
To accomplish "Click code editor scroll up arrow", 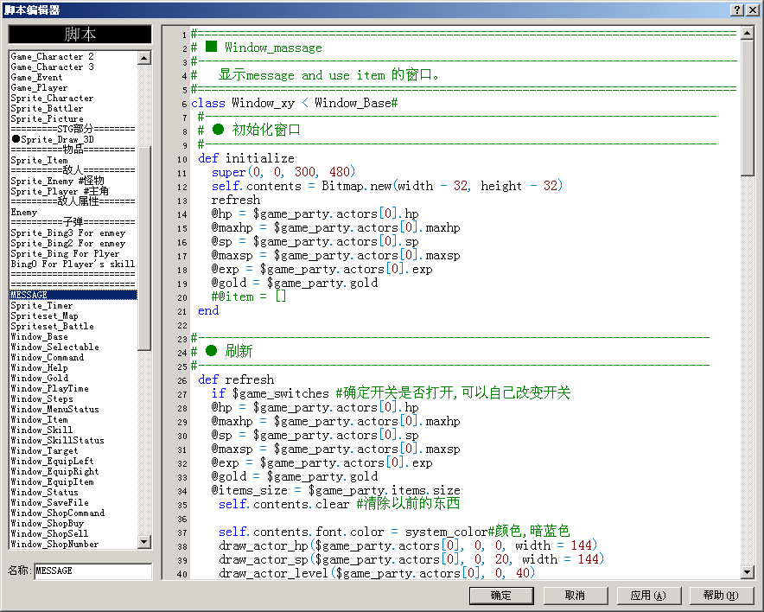I will pos(748,33).
